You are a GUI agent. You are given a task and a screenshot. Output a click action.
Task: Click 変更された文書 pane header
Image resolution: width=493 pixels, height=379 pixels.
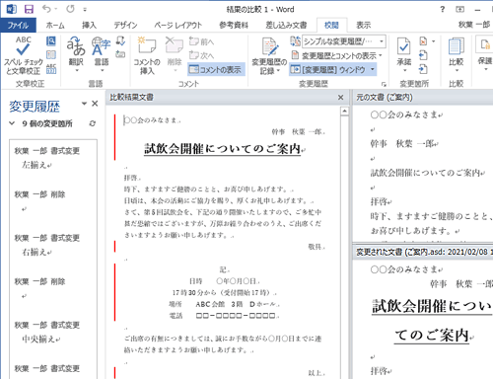pos(423,252)
